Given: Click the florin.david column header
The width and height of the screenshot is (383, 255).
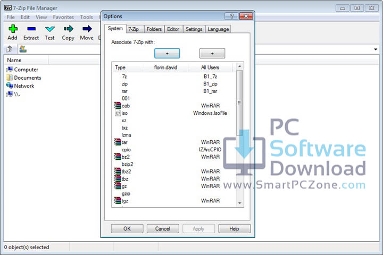Looking at the screenshot, I should (x=166, y=67).
